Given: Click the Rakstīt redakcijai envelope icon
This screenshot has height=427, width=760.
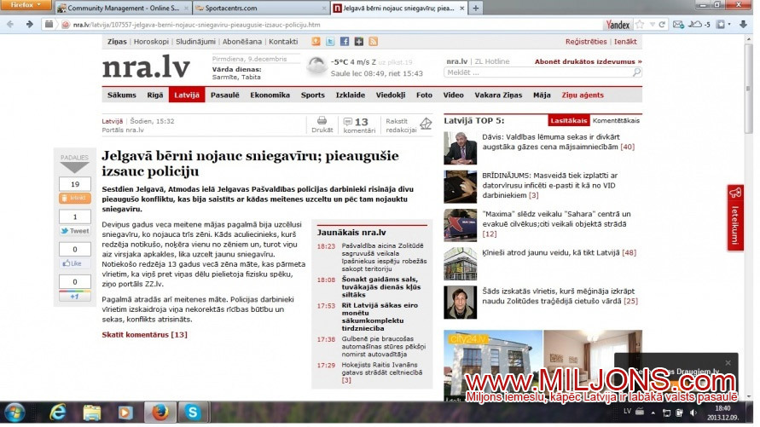Looking at the screenshot, I should click(426, 124).
